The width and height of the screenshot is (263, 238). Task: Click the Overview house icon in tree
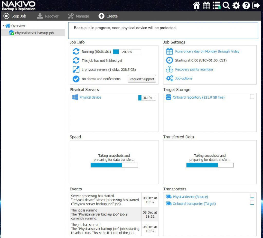8,25
